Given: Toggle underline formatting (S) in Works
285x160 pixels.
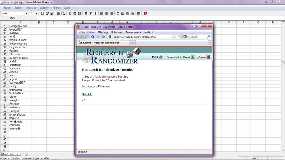Looking at the screenshot, I should (95, 14).
